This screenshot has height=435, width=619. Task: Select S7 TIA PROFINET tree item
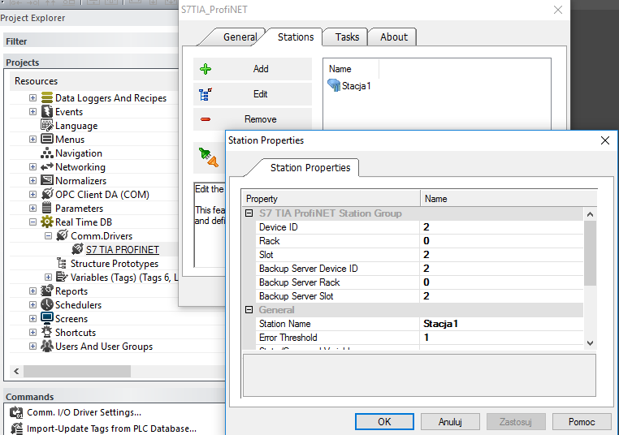coord(123,250)
